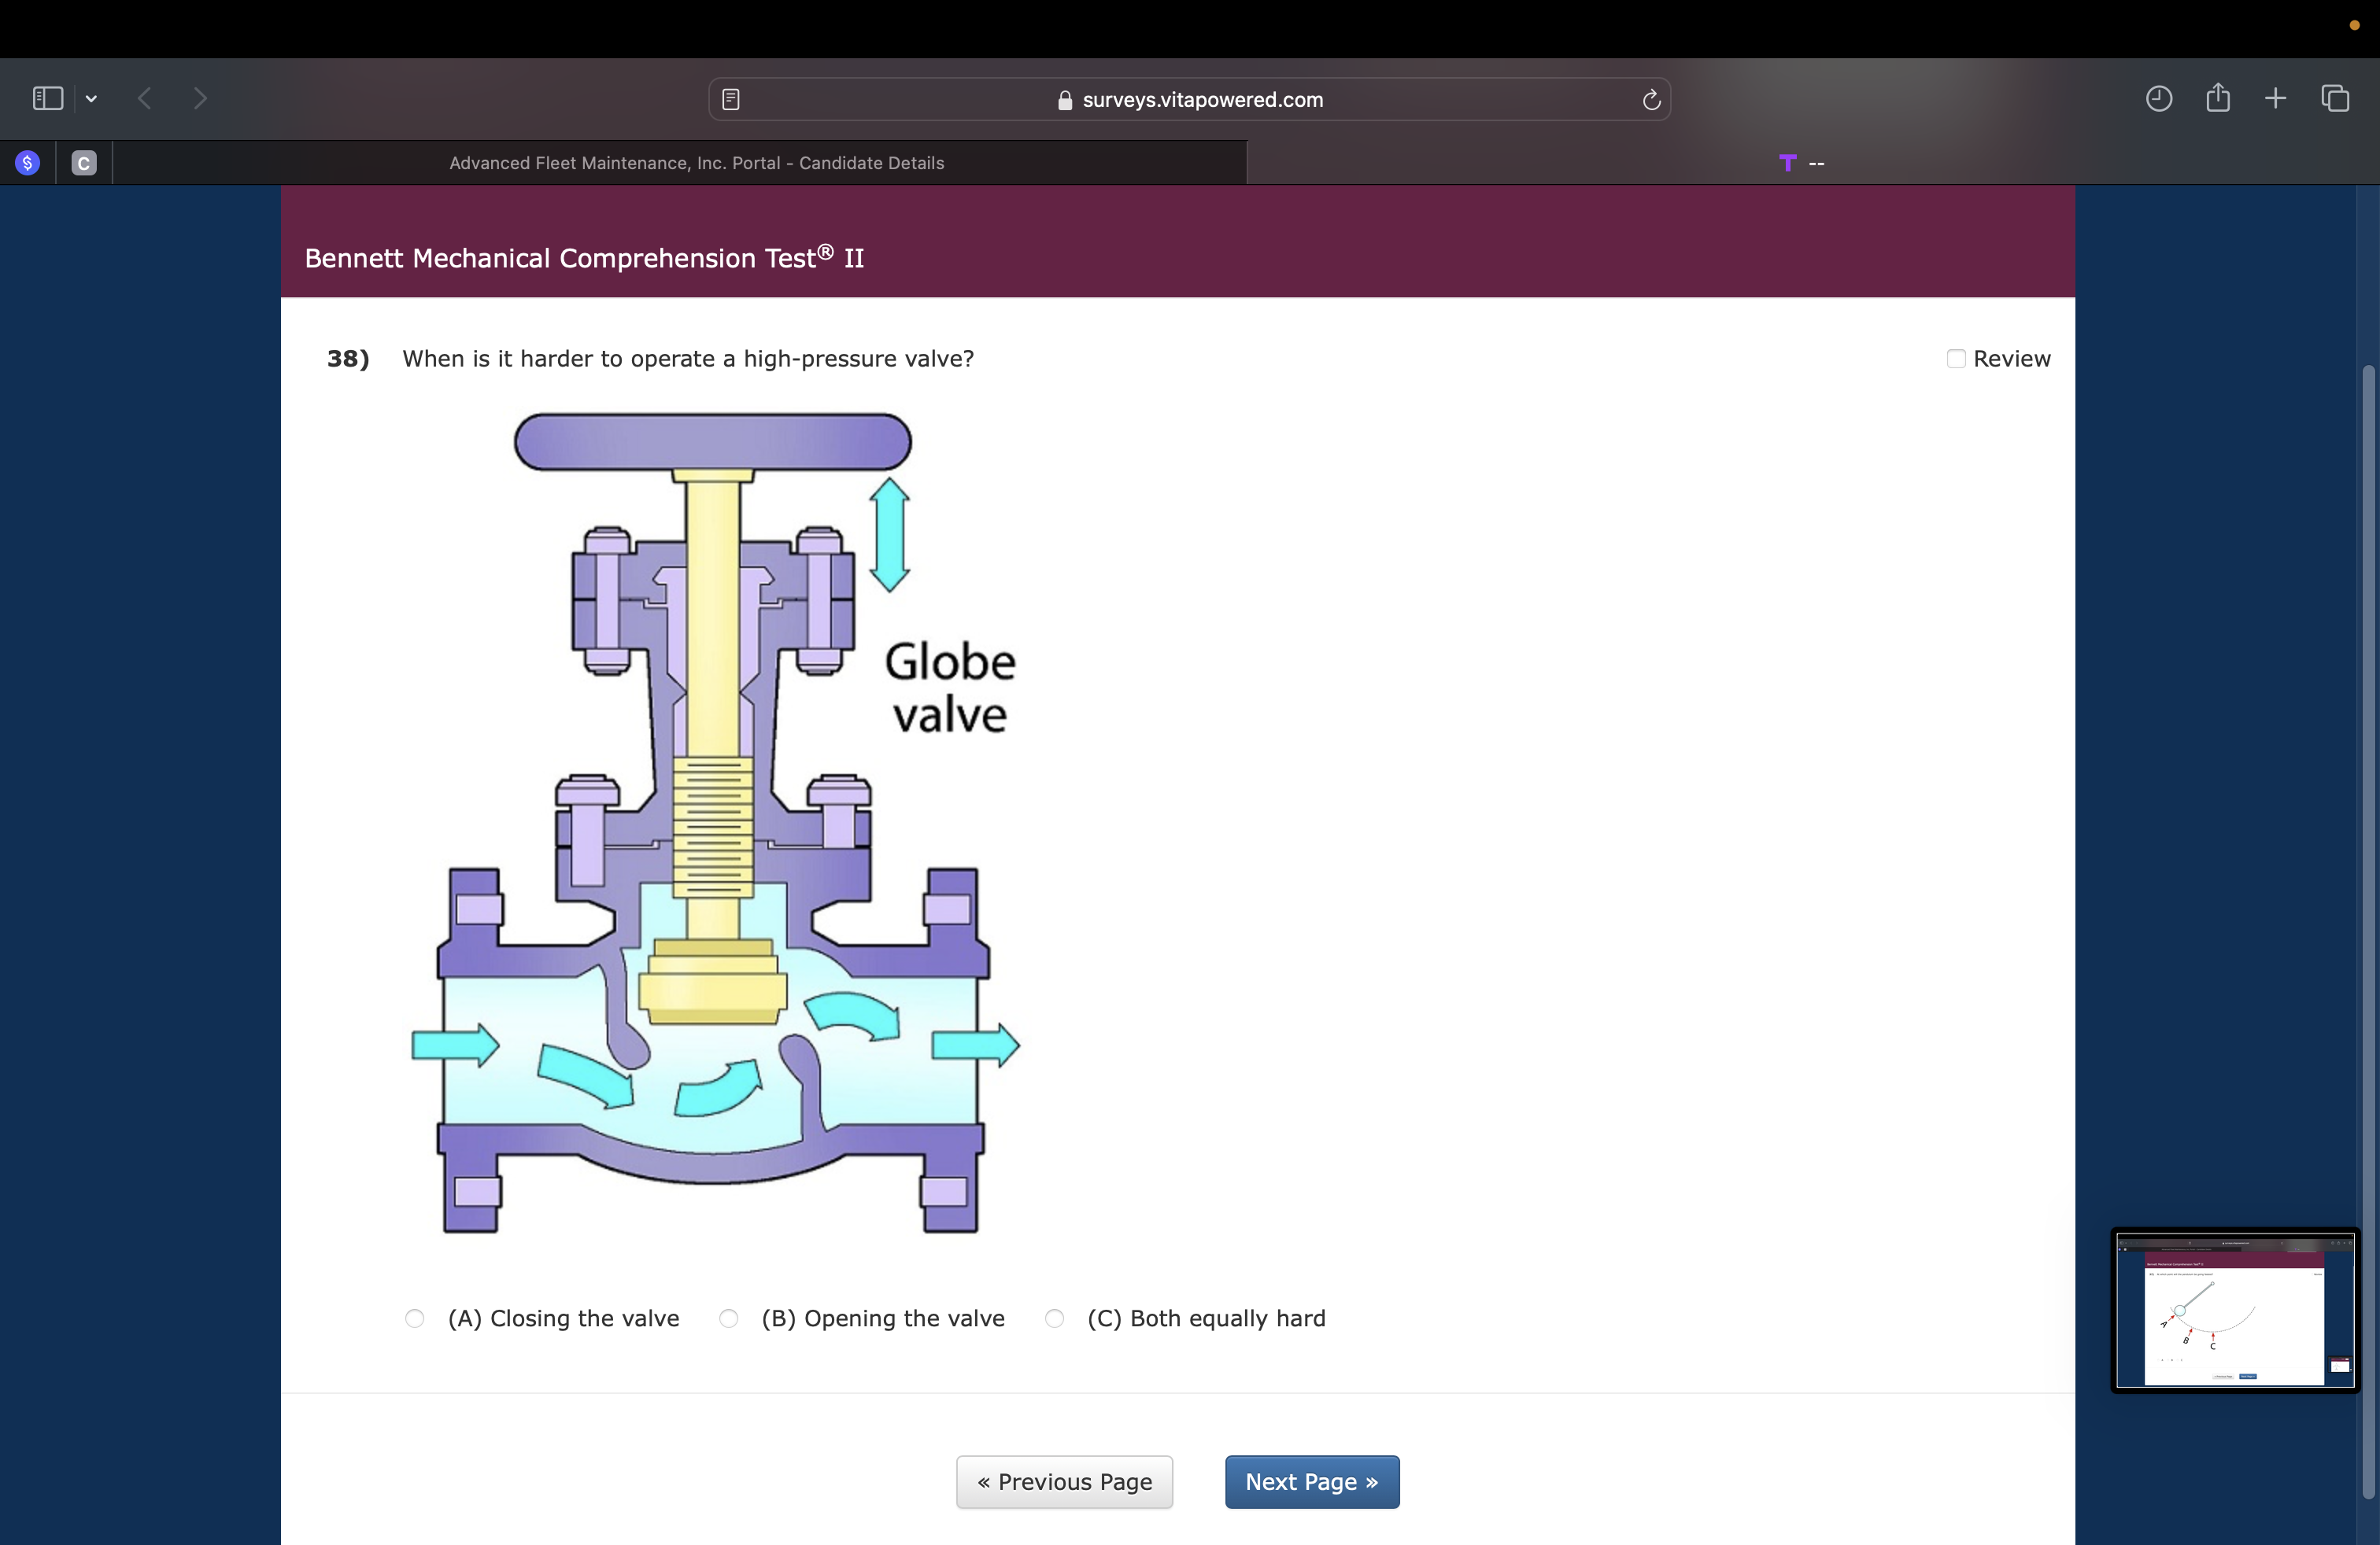
Task: Show tab overview icon
Action: 2335,98
